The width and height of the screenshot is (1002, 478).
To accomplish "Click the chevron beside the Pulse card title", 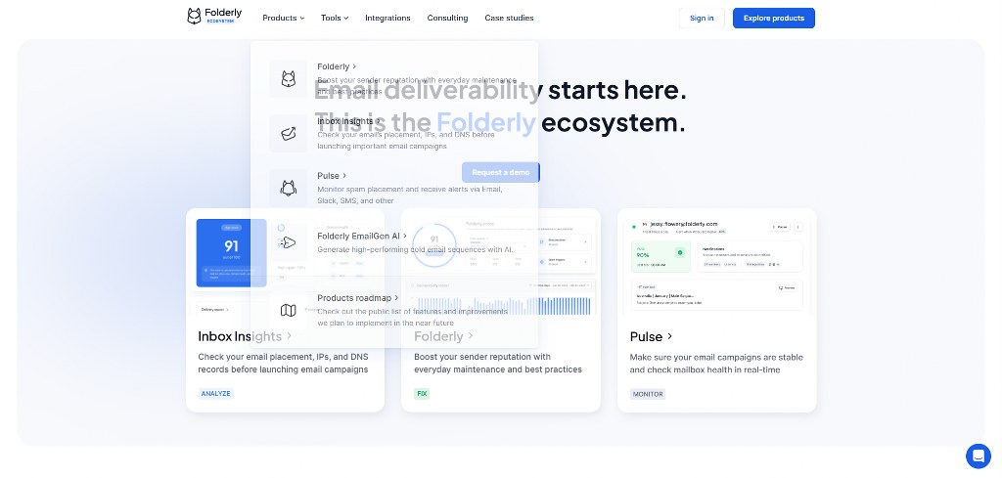I will click(669, 336).
